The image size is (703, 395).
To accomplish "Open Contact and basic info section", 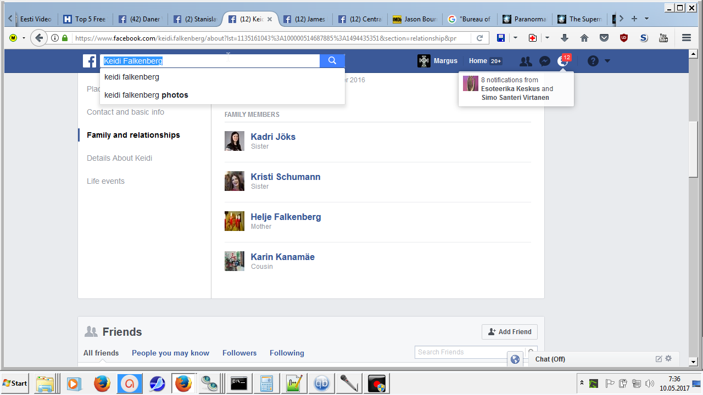I will click(125, 112).
